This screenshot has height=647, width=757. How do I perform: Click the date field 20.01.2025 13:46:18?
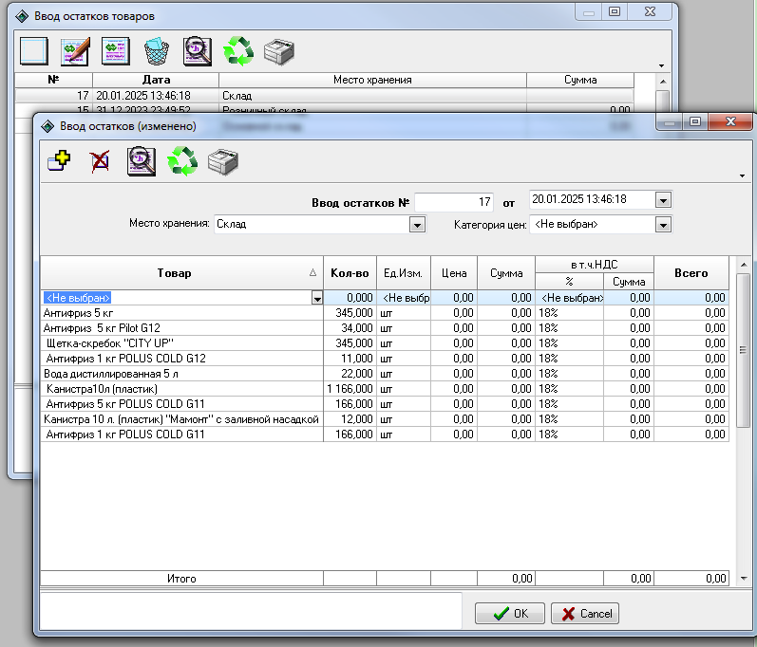[x=592, y=199]
